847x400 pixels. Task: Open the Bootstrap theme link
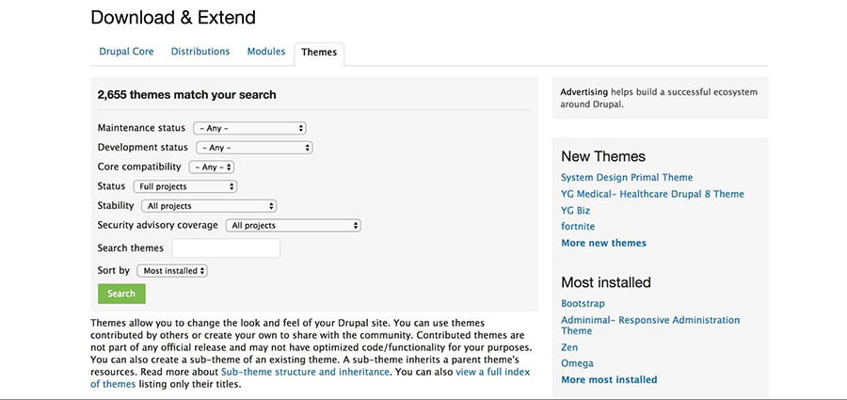pos(583,304)
